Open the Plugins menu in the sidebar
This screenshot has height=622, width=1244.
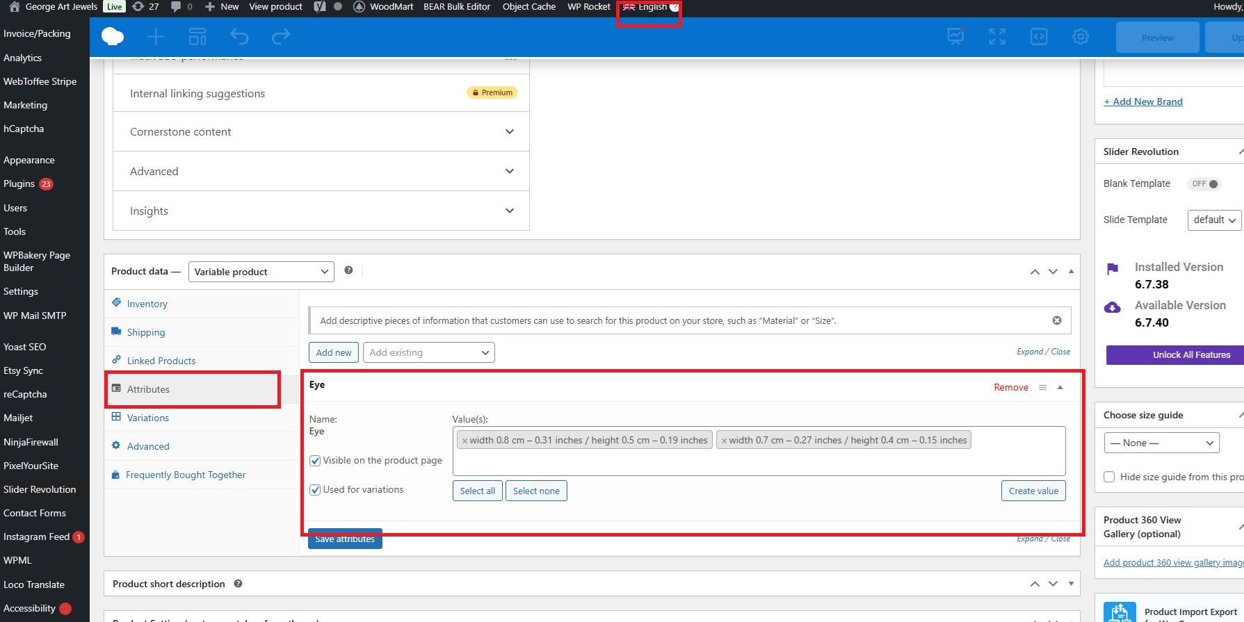pyautogui.click(x=19, y=184)
